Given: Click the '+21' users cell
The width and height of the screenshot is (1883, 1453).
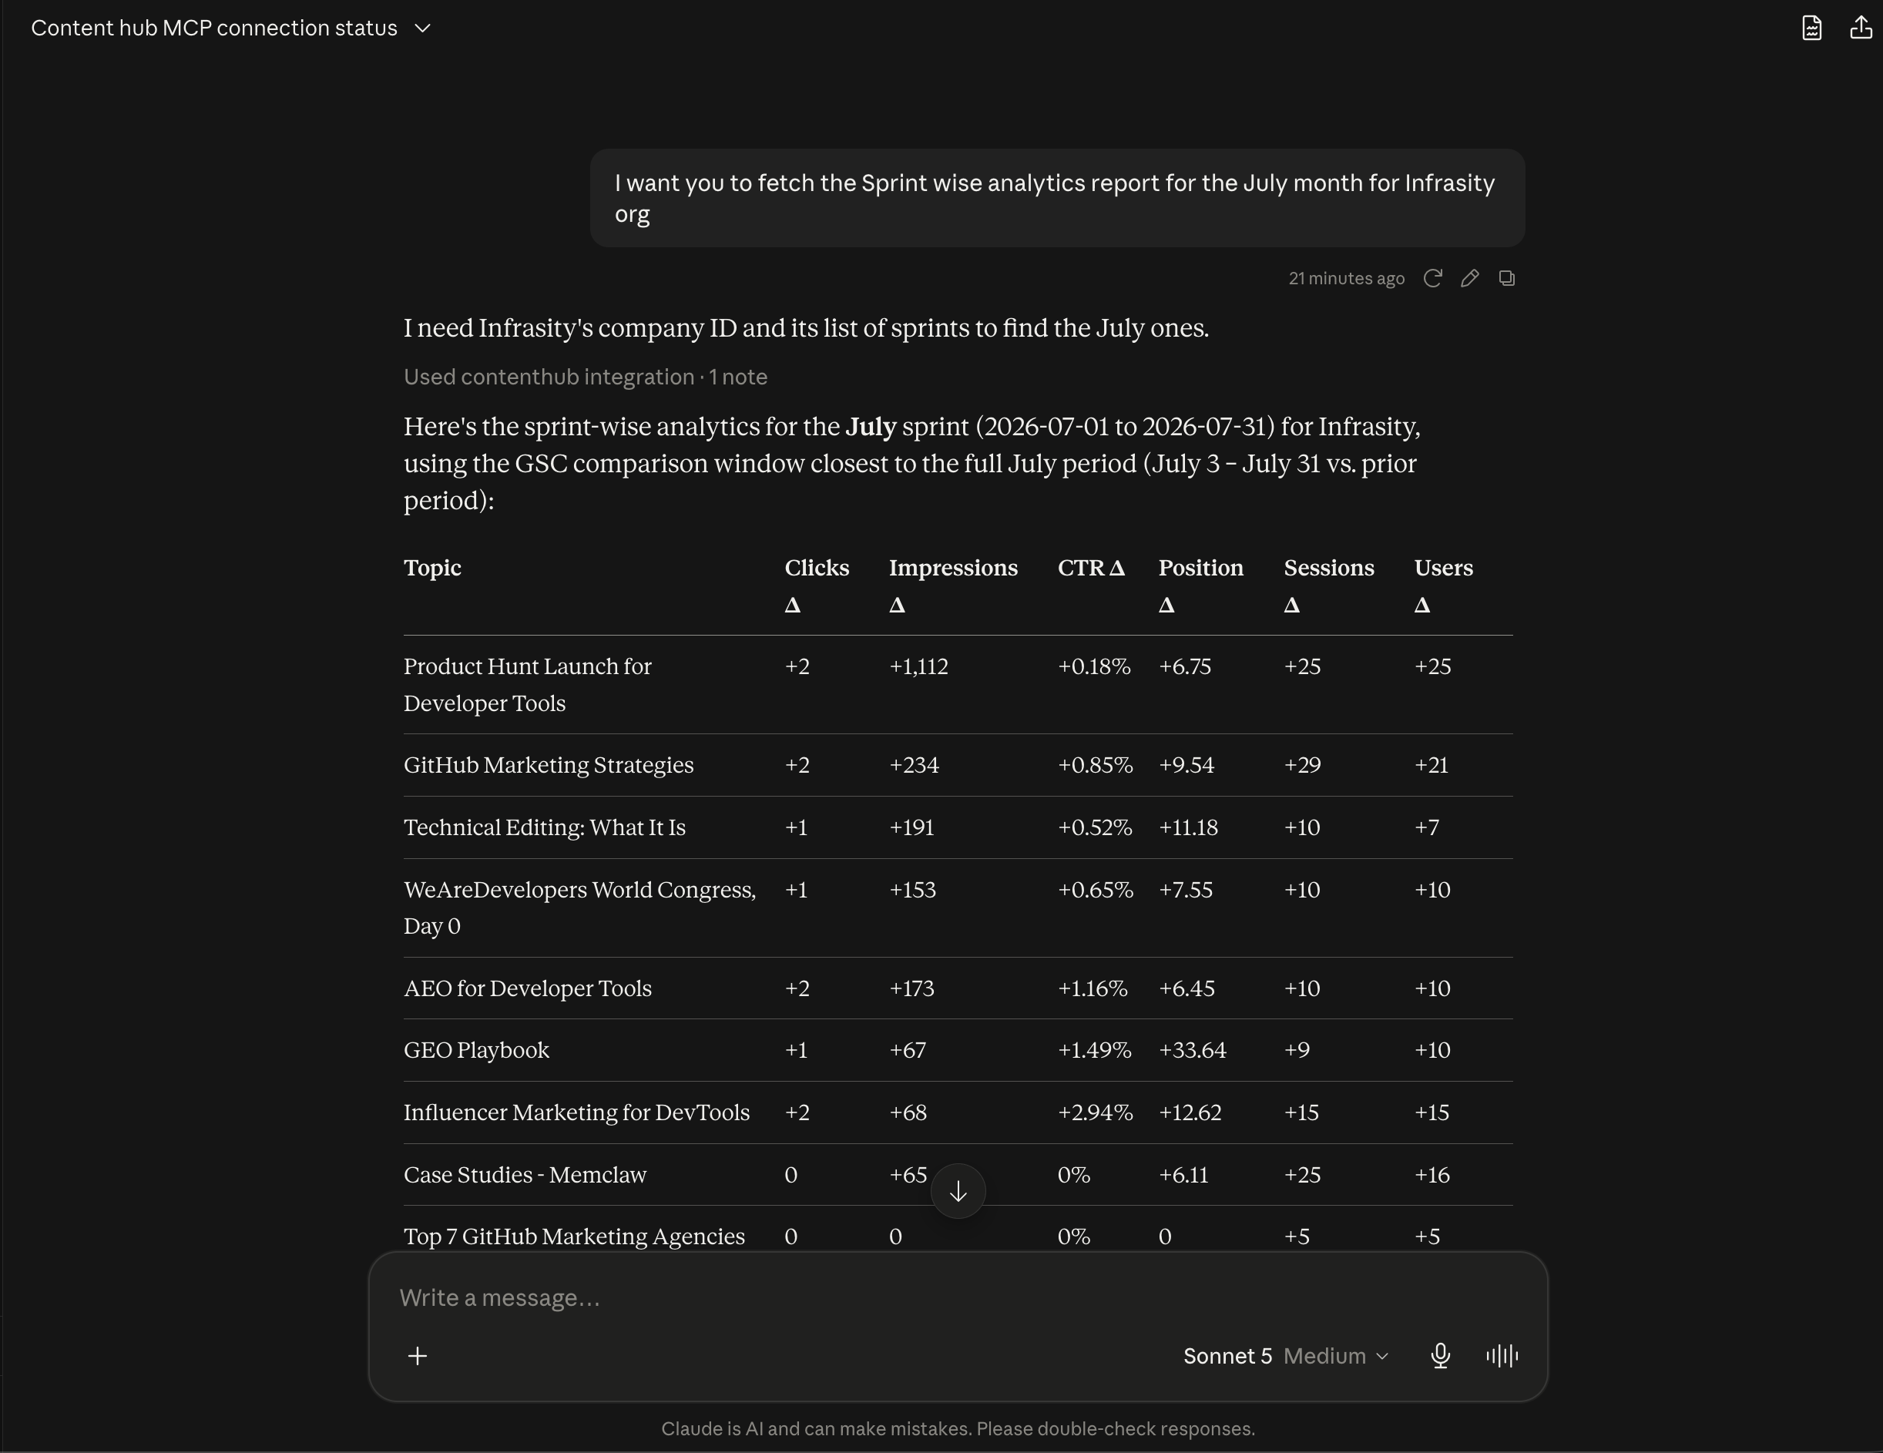Looking at the screenshot, I should point(1432,765).
